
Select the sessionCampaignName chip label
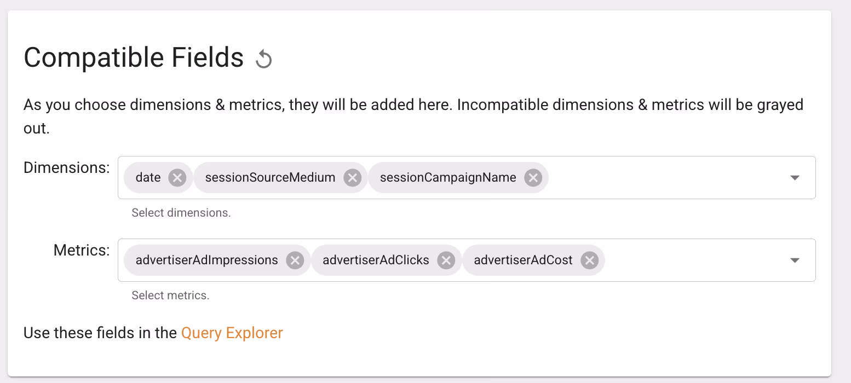click(x=448, y=177)
